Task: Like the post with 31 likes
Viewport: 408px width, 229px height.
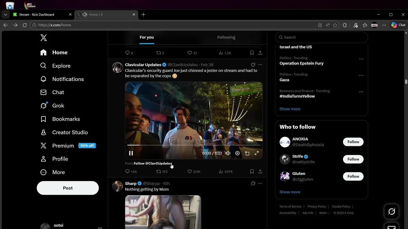Action: [x=192, y=53]
